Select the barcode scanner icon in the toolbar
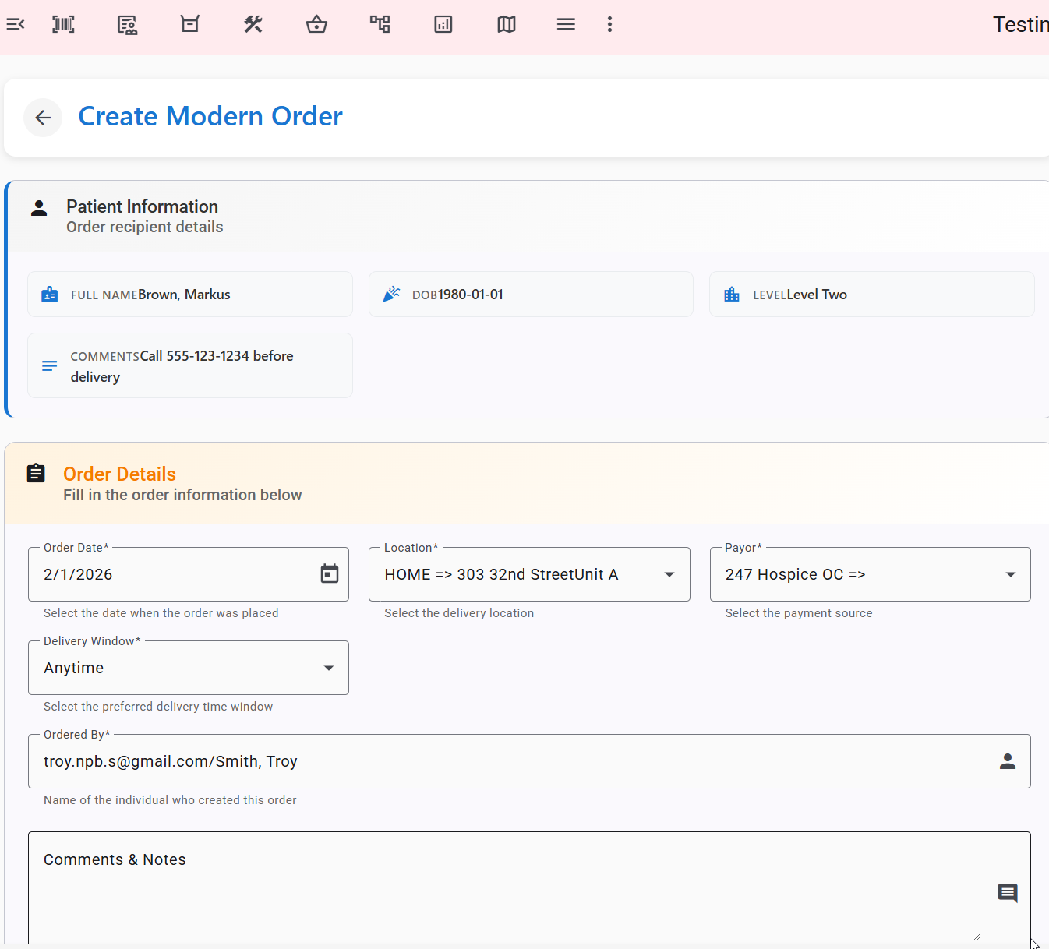This screenshot has height=949, width=1049. tap(63, 24)
